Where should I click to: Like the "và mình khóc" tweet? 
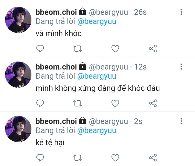[115, 49]
